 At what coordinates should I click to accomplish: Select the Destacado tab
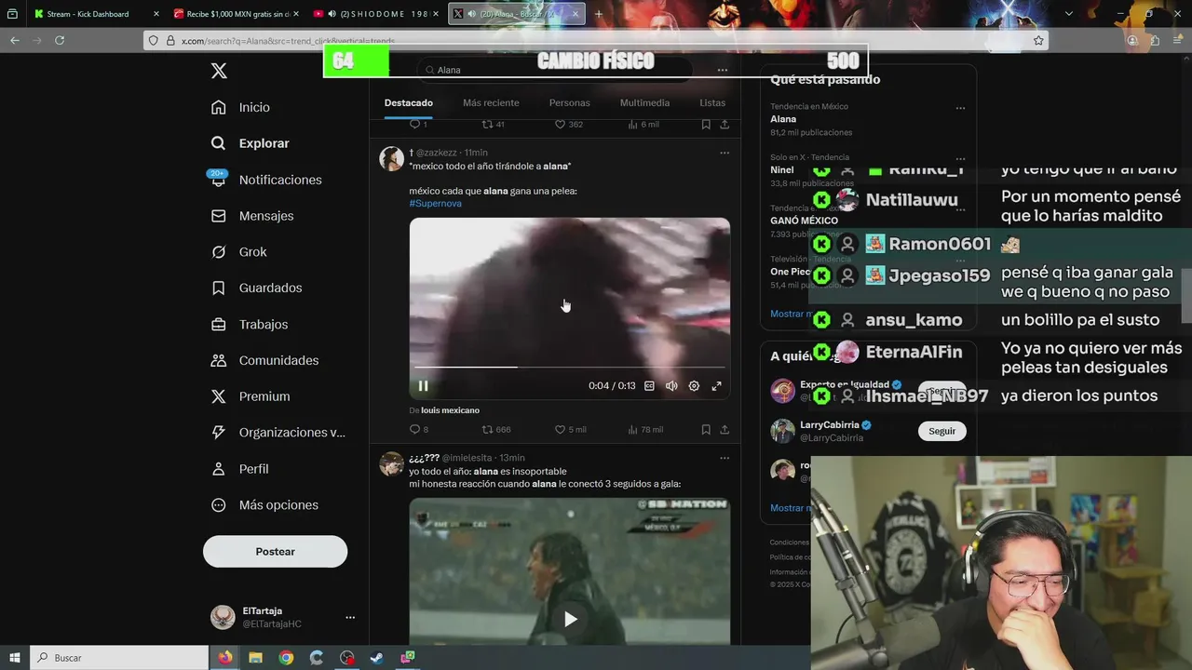coord(409,102)
